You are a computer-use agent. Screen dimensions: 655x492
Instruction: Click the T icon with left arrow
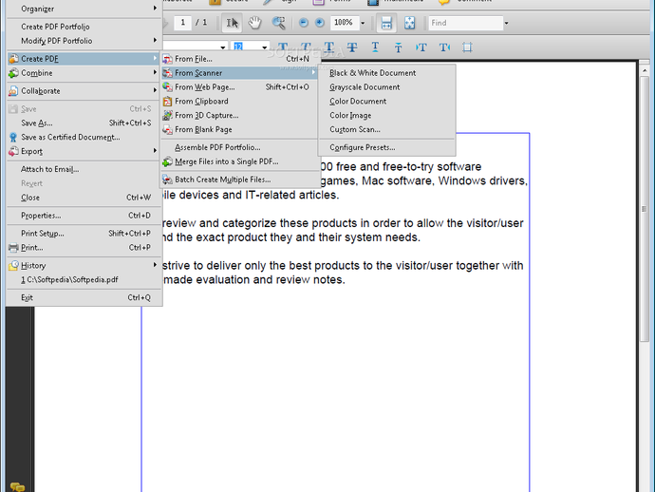[x=421, y=47]
